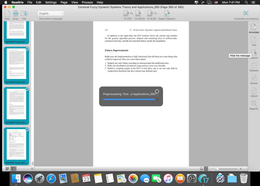Image resolution: width=260 pixels, height=186 pixels.
Task: Toggle the thumbnail sidebar view
Action: pos(13,169)
